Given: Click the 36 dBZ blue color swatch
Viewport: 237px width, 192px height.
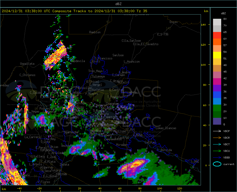Looking at the screenshot, I should [217, 95].
